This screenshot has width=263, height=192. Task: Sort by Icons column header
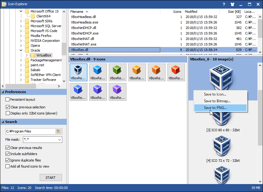click(172, 12)
